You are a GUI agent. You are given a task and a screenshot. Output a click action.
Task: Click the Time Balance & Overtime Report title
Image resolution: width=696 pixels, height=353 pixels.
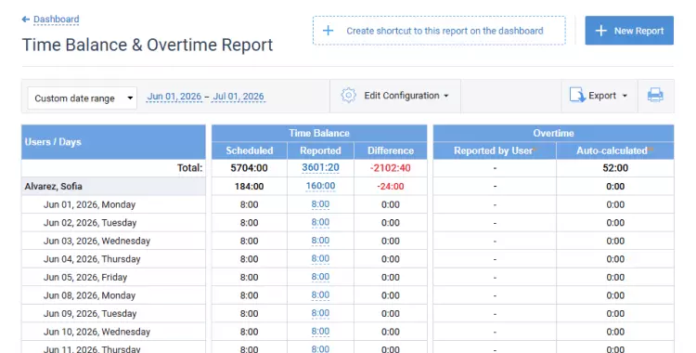tap(148, 45)
